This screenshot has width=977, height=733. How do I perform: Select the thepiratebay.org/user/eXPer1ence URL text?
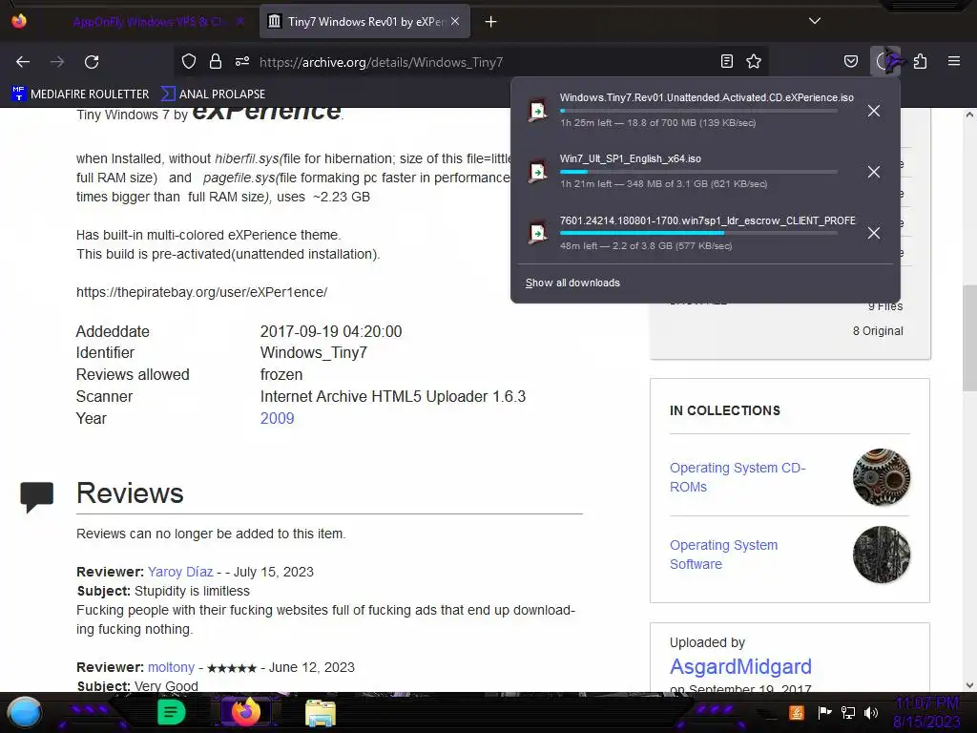coord(201,292)
